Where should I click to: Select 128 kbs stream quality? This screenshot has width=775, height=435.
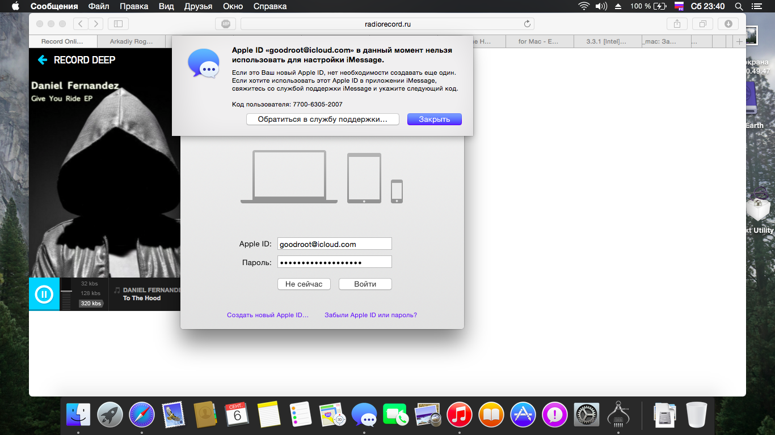pyautogui.click(x=91, y=293)
